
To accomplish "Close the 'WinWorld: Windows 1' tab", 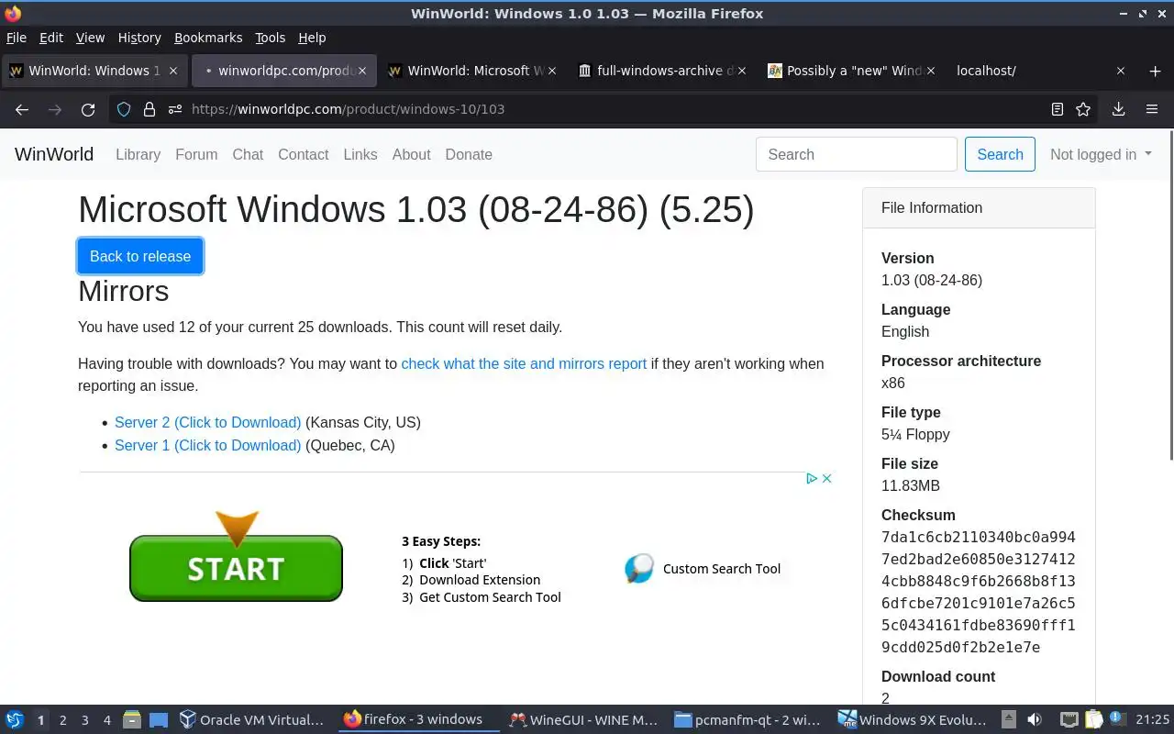I will [173, 71].
